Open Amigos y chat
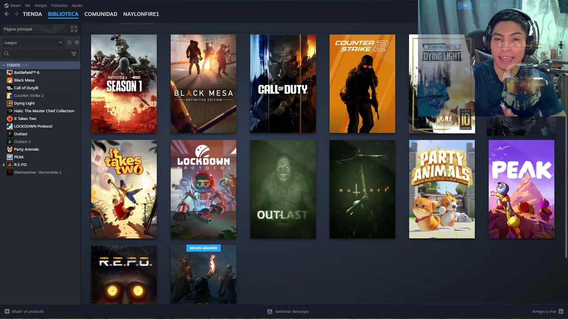Screen dimensions: 568x319 click(x=544, y=311)
